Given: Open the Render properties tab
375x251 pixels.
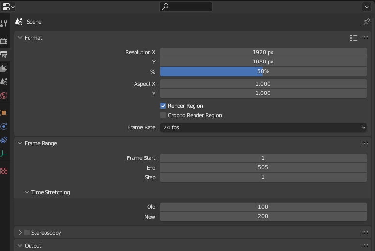Looking at the screenshot, I should coord(4,41).
